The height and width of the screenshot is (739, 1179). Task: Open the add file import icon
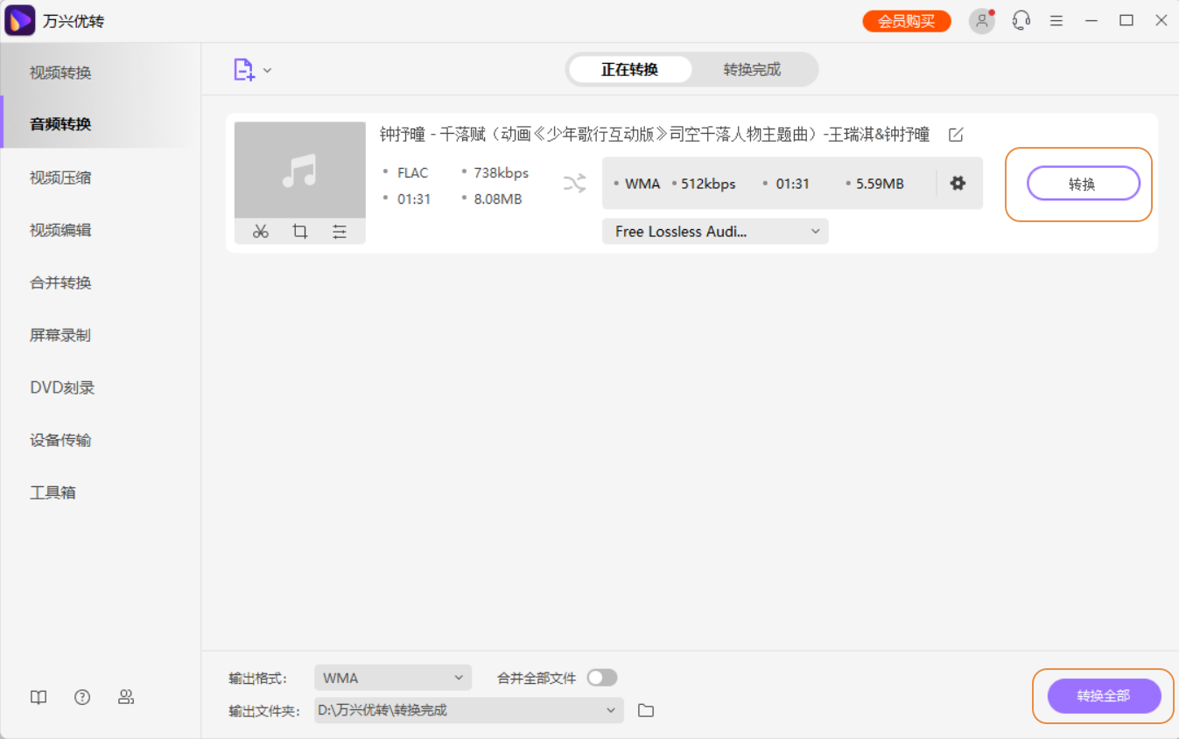(245, 69)
